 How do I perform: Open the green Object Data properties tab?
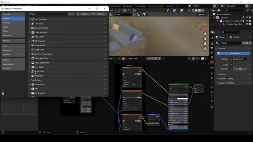pos(212,97)
